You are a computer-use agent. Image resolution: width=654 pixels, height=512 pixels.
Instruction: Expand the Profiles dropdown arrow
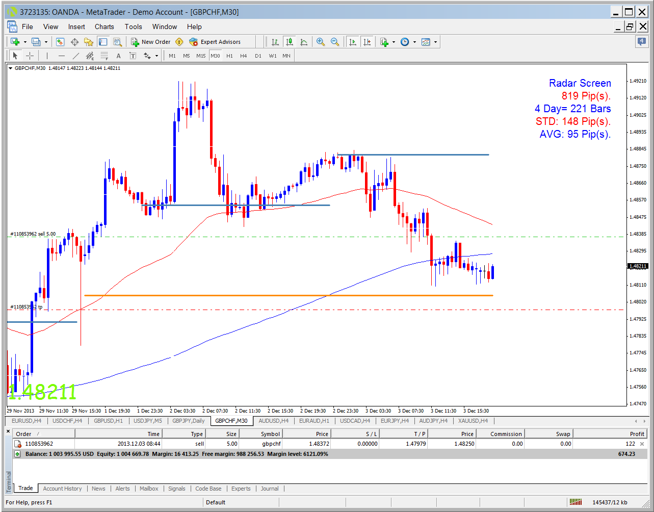tap(46, 42)
